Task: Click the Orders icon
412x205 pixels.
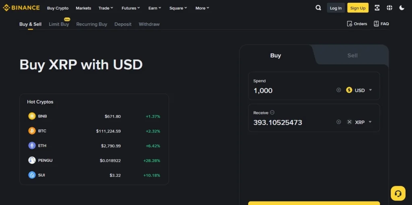Action: tap(350, 24)
